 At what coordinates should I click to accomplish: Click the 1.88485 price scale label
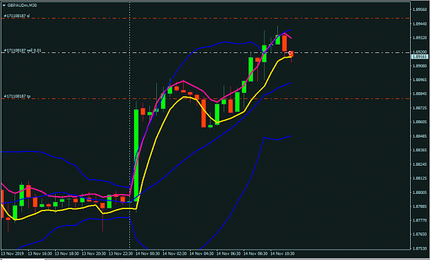419,136
